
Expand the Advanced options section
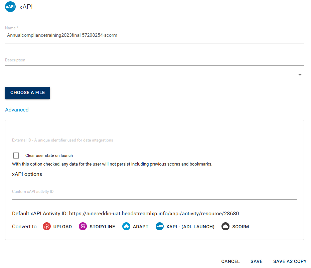point(17,109)
